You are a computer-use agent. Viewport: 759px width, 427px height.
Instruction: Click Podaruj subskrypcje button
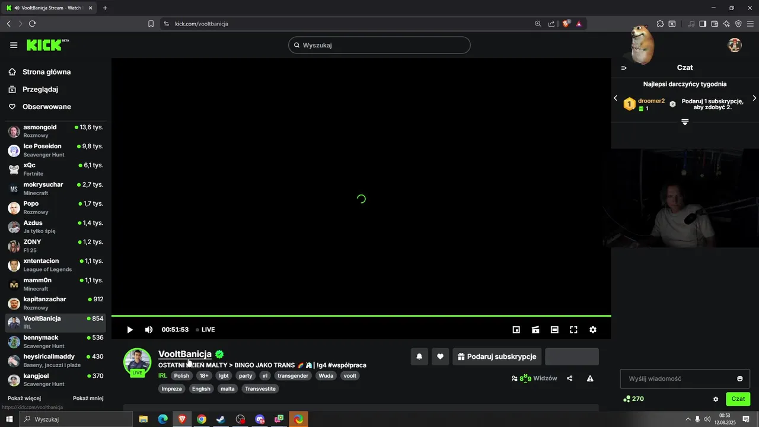pyautogui.click(x=497, y=356)
